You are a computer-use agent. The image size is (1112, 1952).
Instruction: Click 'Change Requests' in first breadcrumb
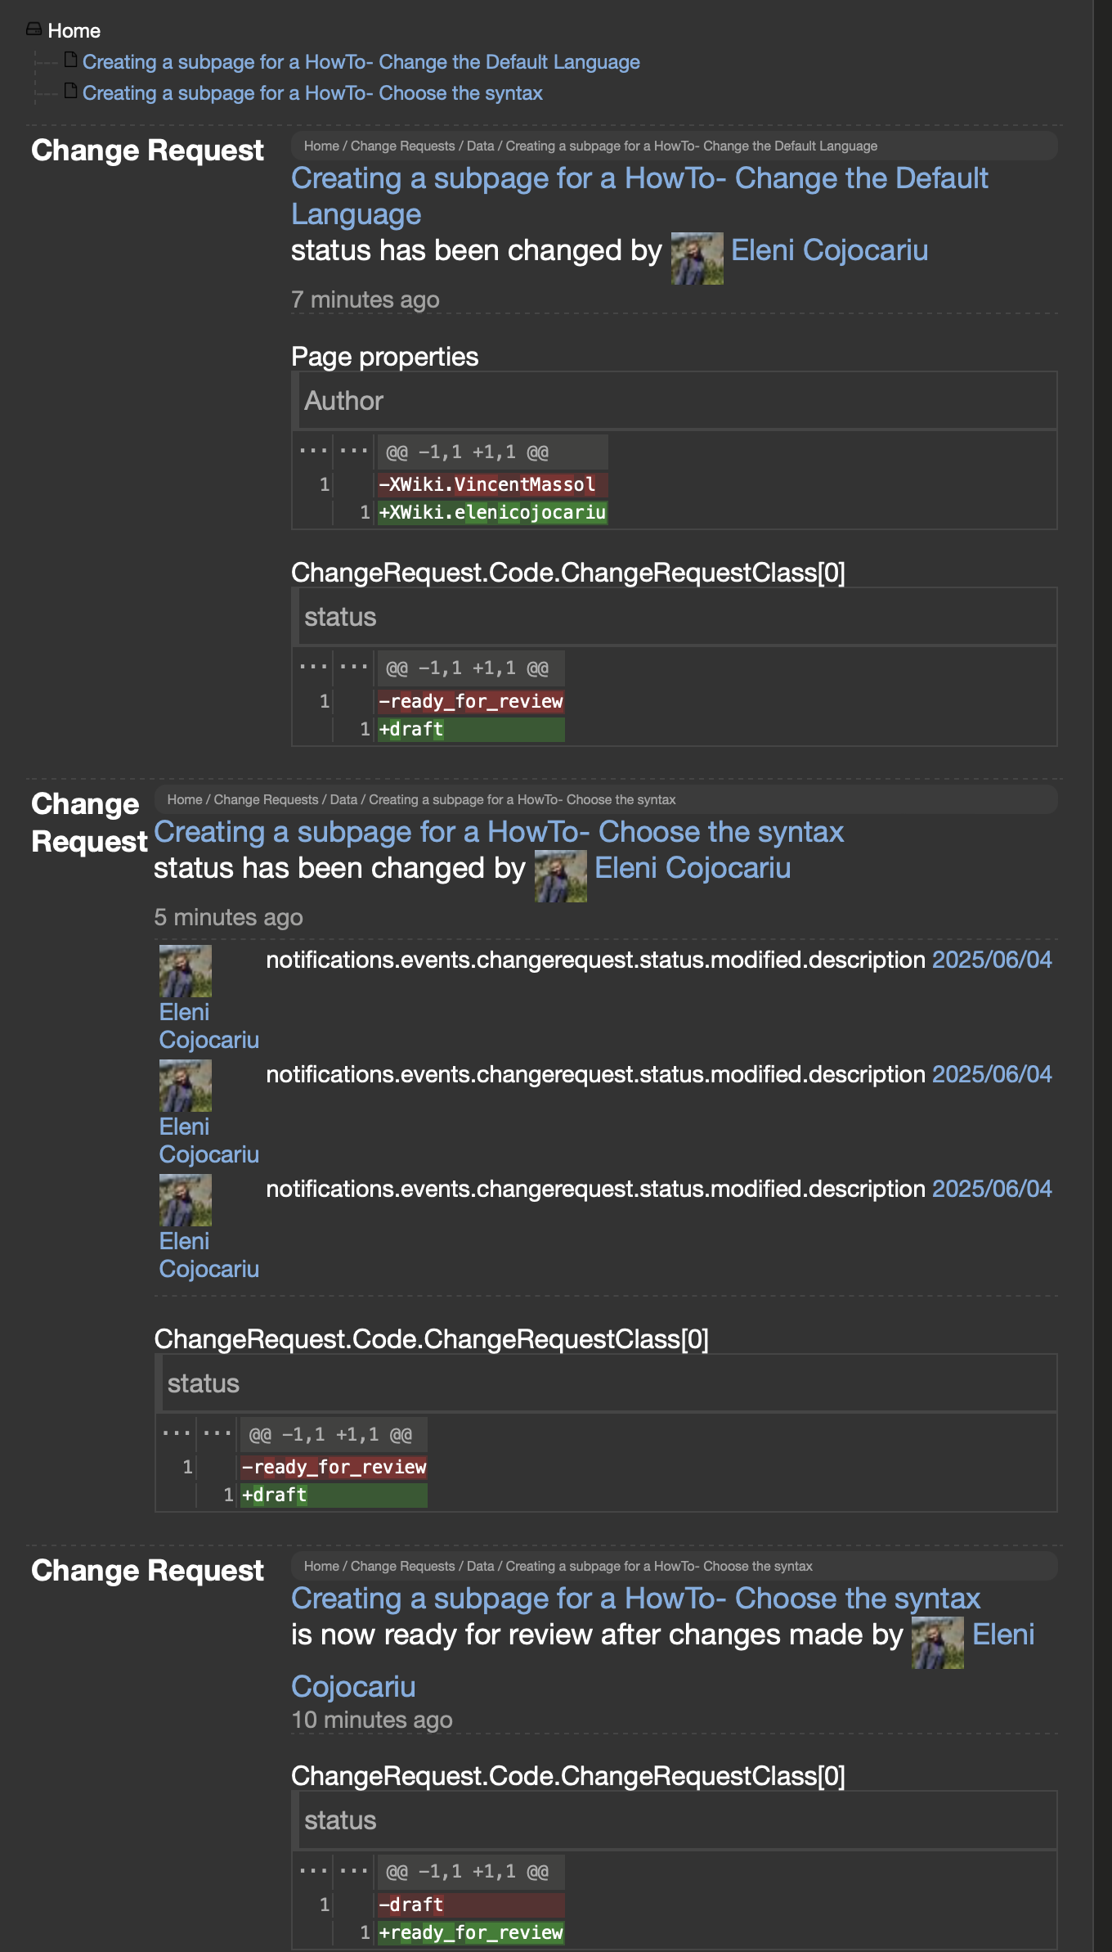click(x=402, y=146)
